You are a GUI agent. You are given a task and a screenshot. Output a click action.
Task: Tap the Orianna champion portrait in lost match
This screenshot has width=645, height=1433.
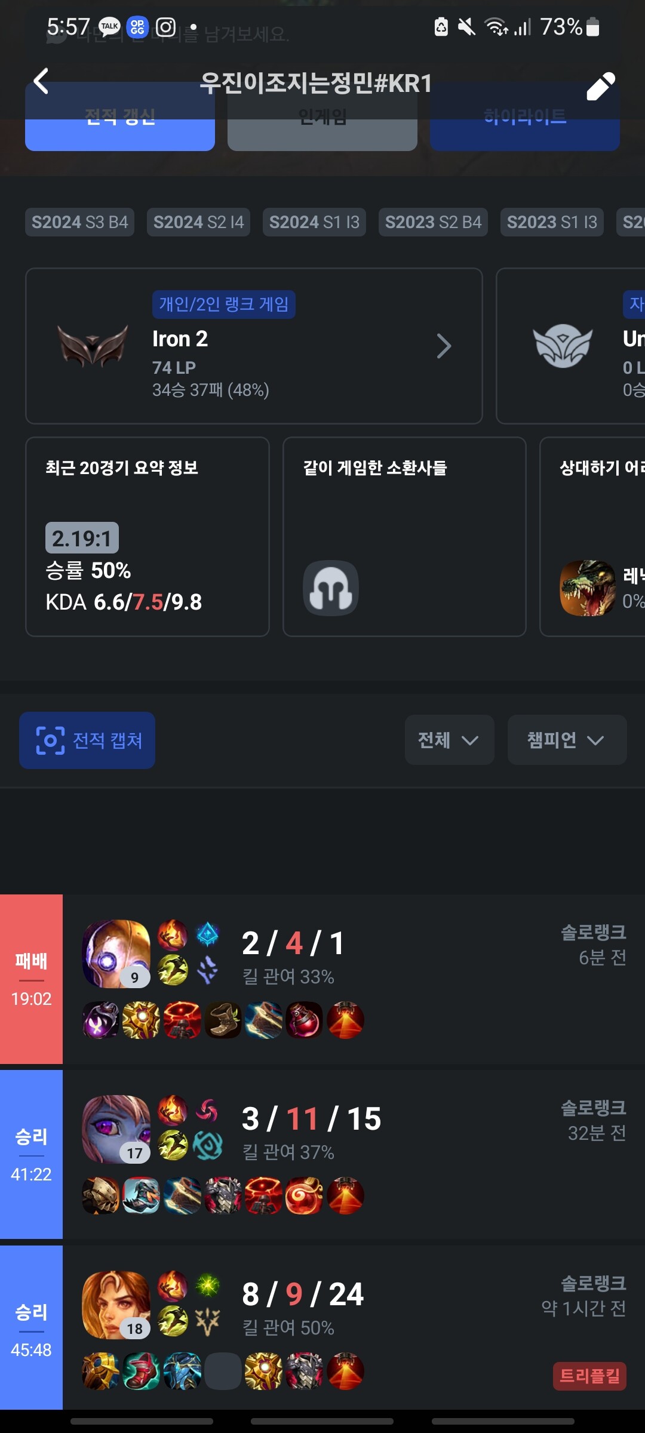coord(116,954)
